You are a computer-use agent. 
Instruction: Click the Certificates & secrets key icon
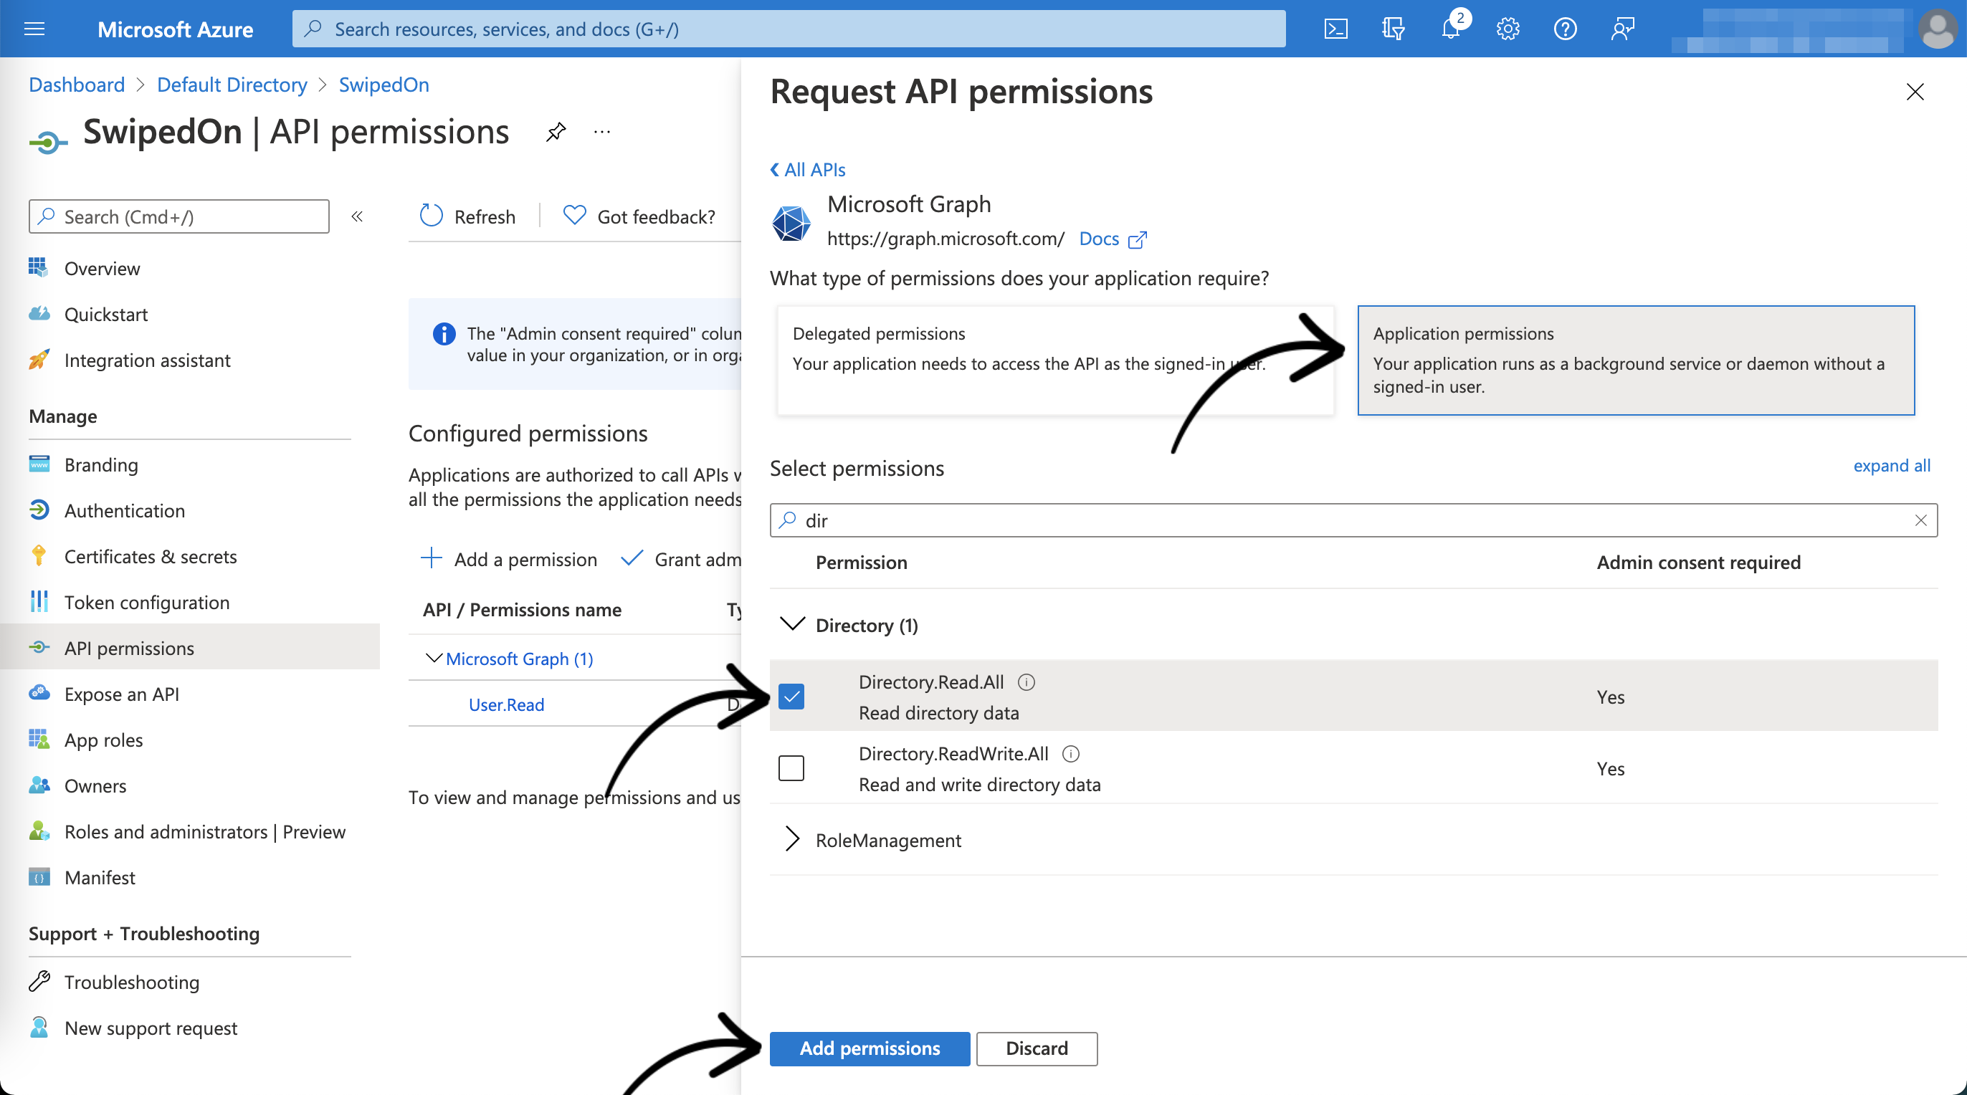(39, 555)
